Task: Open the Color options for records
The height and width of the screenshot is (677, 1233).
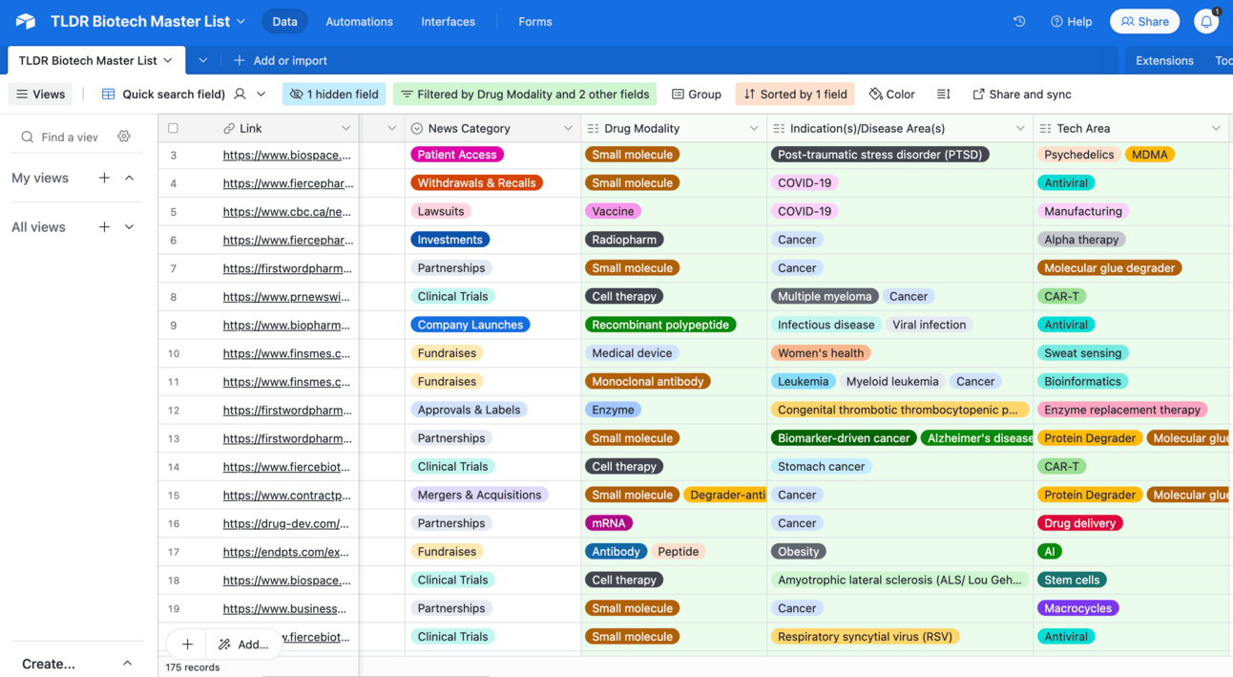Action: (891, 94)
